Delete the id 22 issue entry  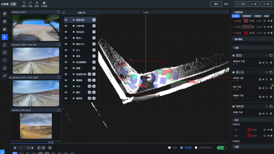(271, 21)
